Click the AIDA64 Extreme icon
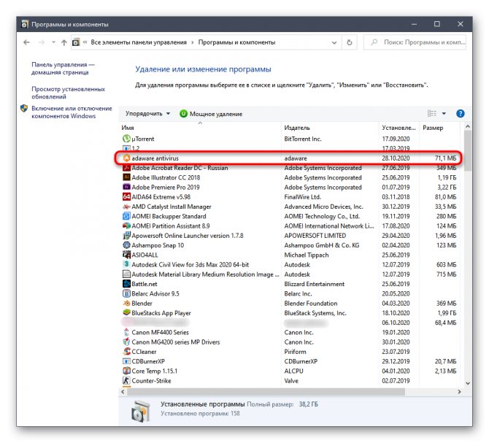489x443 pixels. (x=126, y=197)
